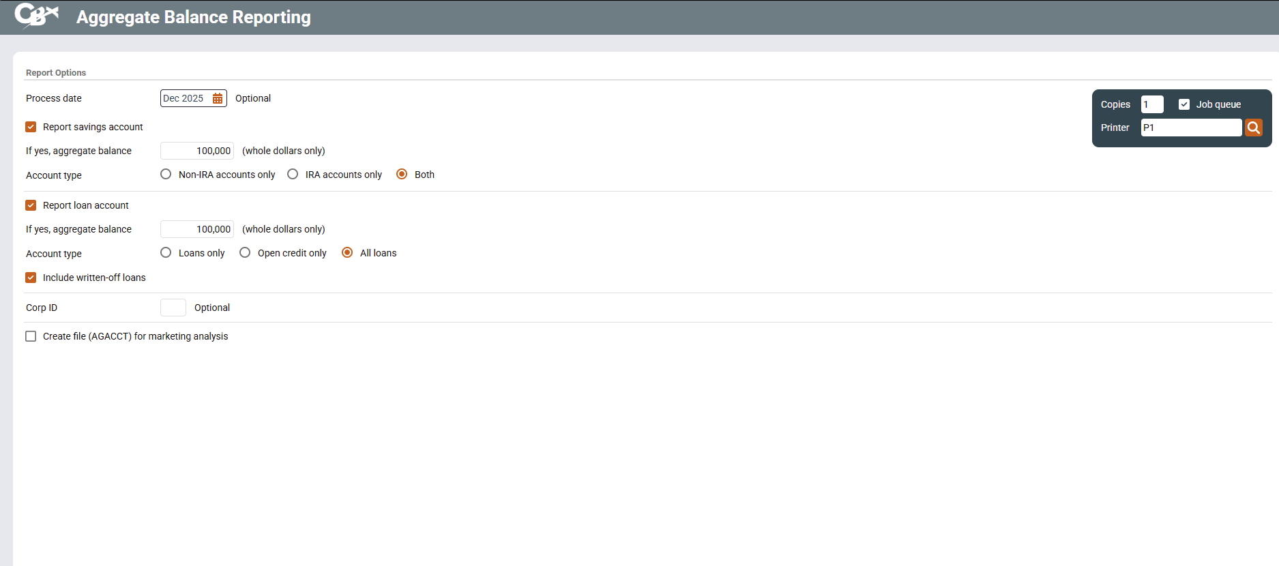
Task: Select Non-IRA accounts only option
Action: (x=166, y=175)
